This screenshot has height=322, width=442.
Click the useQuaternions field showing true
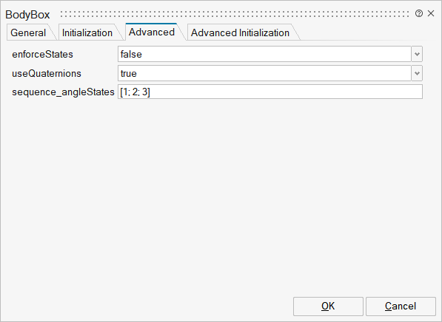coord(264,73)
